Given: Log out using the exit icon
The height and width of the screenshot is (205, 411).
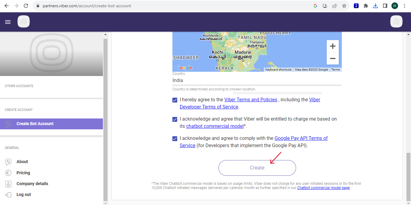Looking at the screenshot, I should (x=8, y=194).
